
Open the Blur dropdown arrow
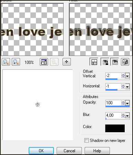pos(127,115)
